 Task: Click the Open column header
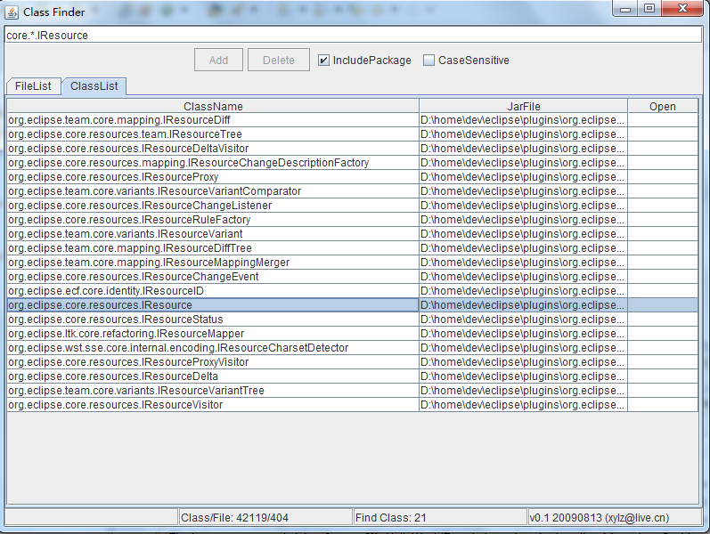(x=663, y=106)
